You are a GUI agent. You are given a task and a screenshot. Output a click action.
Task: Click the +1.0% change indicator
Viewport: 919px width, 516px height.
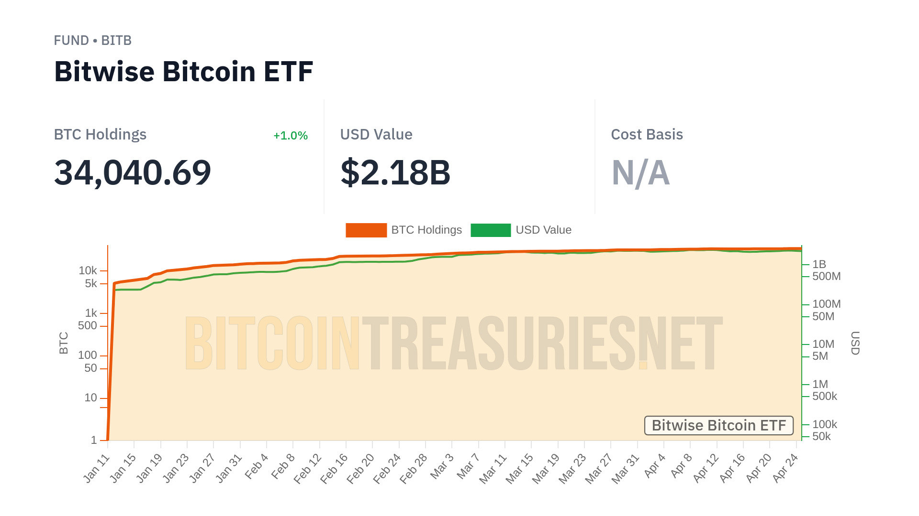click(291, 136)
